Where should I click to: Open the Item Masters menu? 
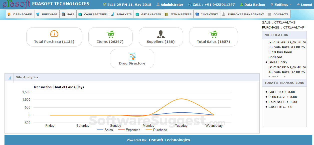click(x=178, y=14)
